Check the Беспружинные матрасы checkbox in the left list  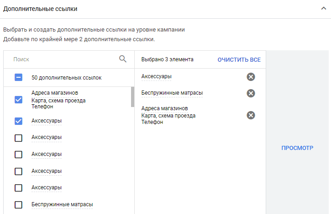(19, 204)
